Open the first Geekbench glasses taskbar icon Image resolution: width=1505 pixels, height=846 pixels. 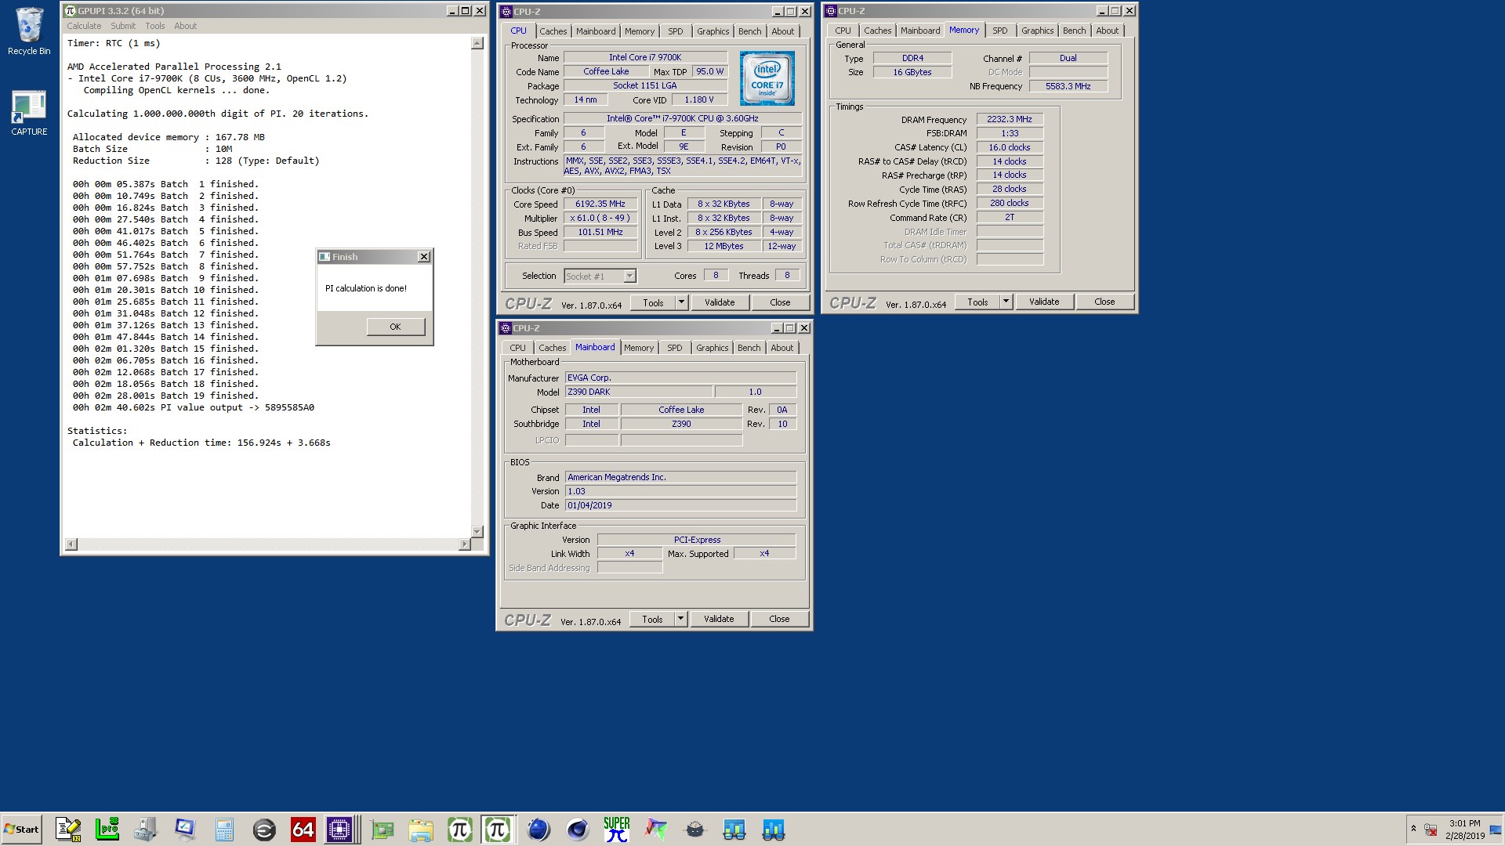734,830
